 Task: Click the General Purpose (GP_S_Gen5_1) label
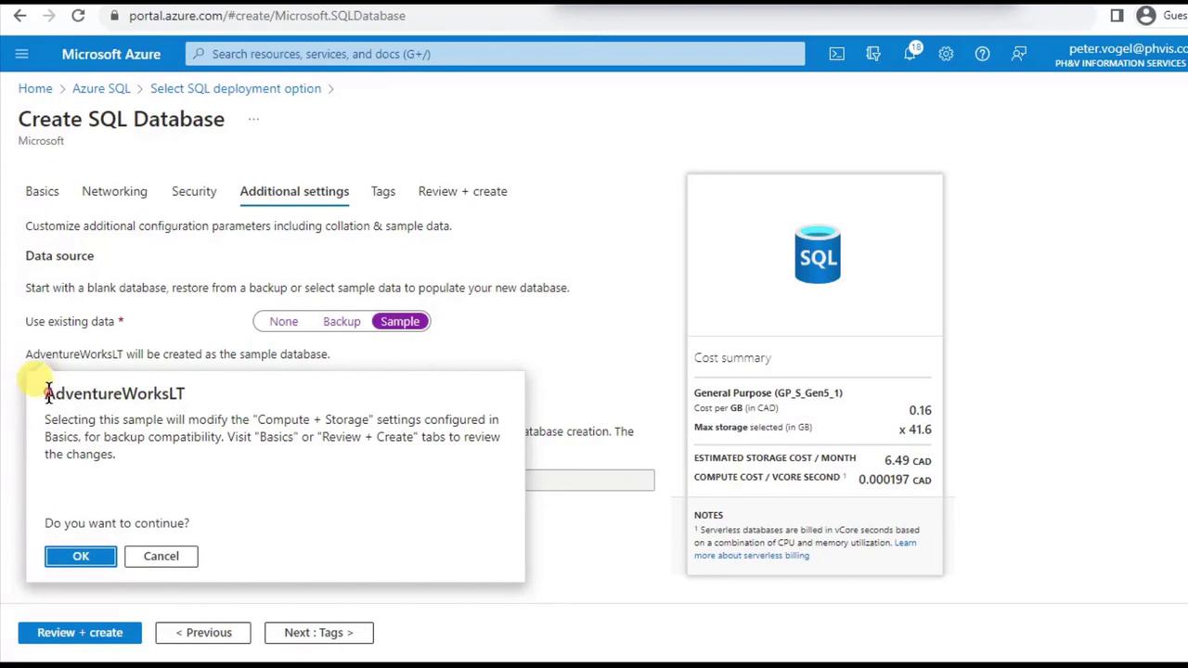(768, 392)
